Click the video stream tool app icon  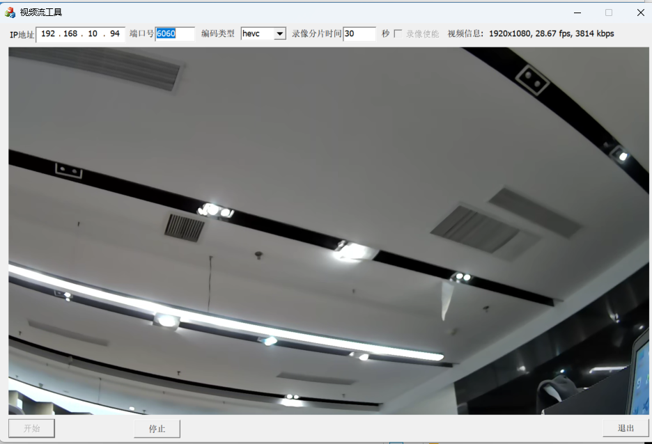point(10,12)
